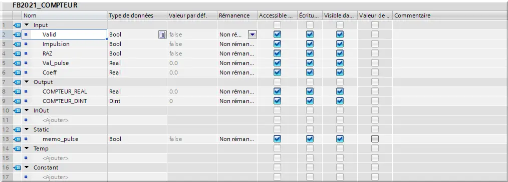Click the tag icon beside Valid row

17,34
